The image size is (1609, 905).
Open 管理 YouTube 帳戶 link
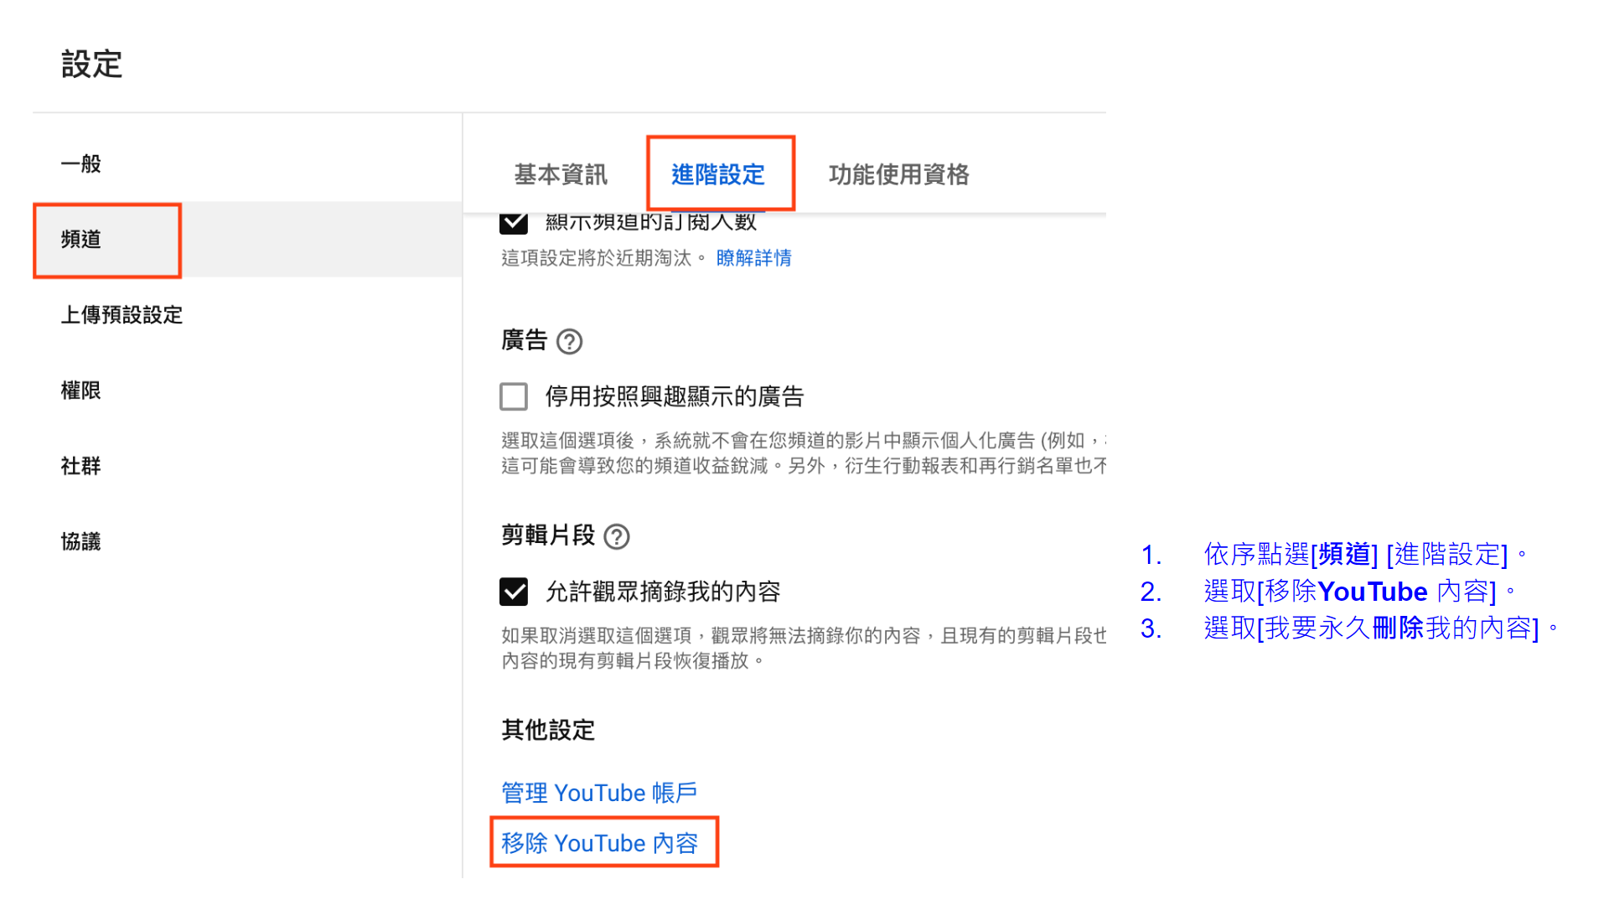coord(599,793)
